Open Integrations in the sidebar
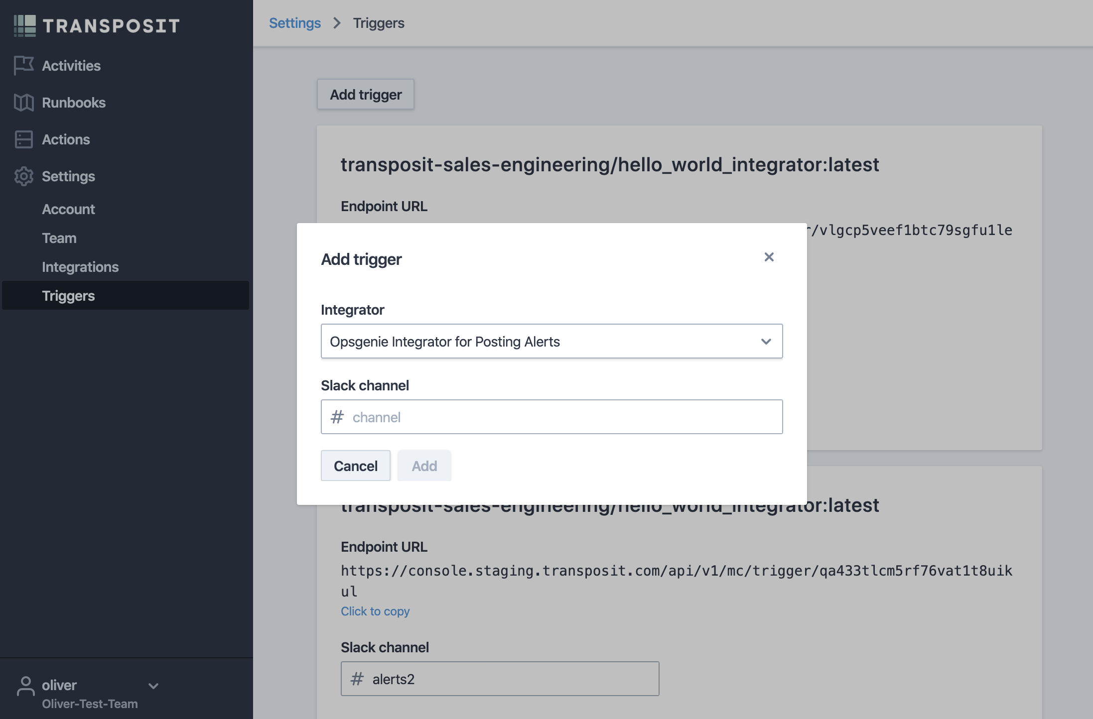Image resolution: width=1093 pixels, height=719 pixels. [x=80, y=267]
